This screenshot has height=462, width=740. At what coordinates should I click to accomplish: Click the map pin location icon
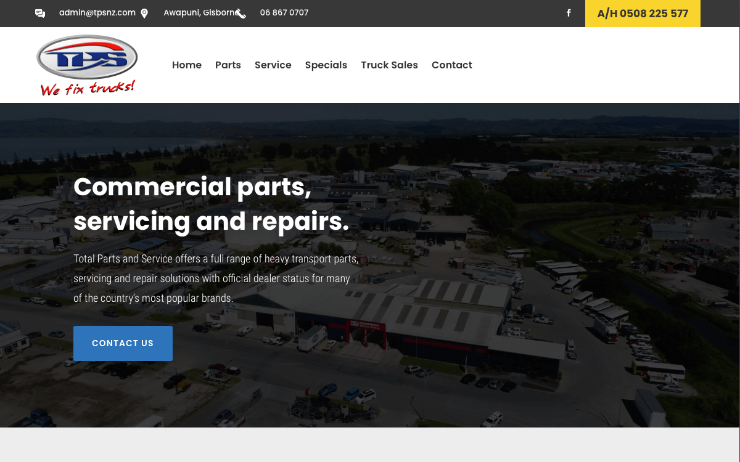pyautogui.click(x=144, y=14)
